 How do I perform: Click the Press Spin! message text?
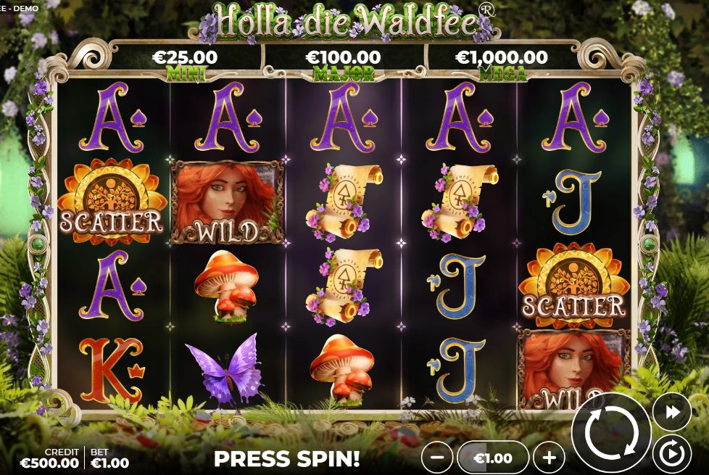(x=286, y=459)
